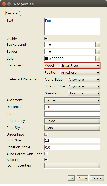
Task: Close the Properties dialog window
Action: tap(4, 4)
